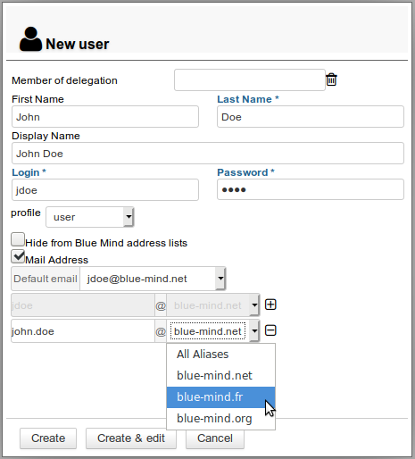The height and width of the screenshot is (459, 415).
Task: Add another email alias with plus icon
Action: [270, 305]
